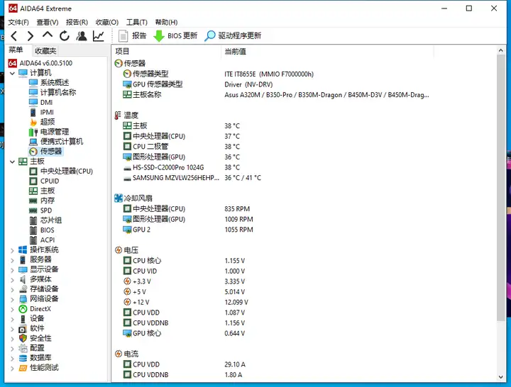Screen dimensions: 511x387
Task: Go forward with the right arrow toolbar icon
Action: coord(31,36)
